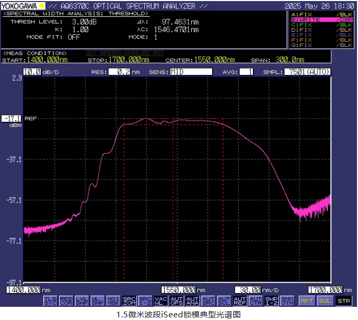Toggle the RPT repeat sweep mode
Viewport: 358px width, 320px height.
tap(306, 300)
